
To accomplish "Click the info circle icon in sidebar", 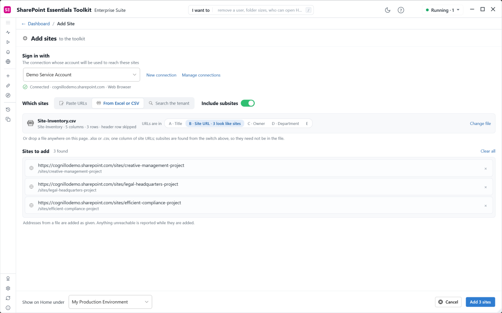I will coord(8,308).
